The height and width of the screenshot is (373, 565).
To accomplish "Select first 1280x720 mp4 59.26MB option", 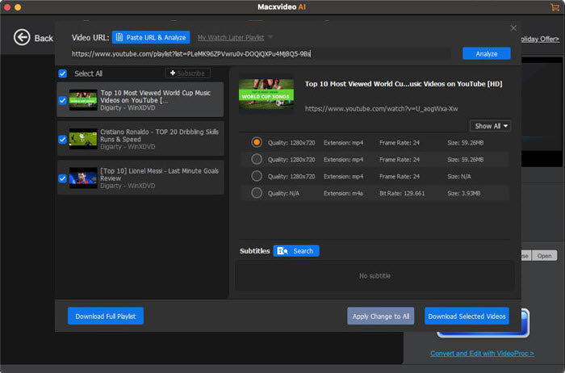I will tap(257, 142).
